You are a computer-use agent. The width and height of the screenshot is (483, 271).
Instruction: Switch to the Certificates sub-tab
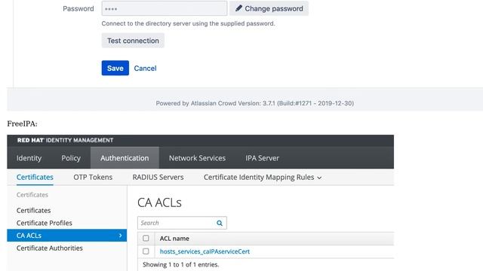(x=35, y=178)
